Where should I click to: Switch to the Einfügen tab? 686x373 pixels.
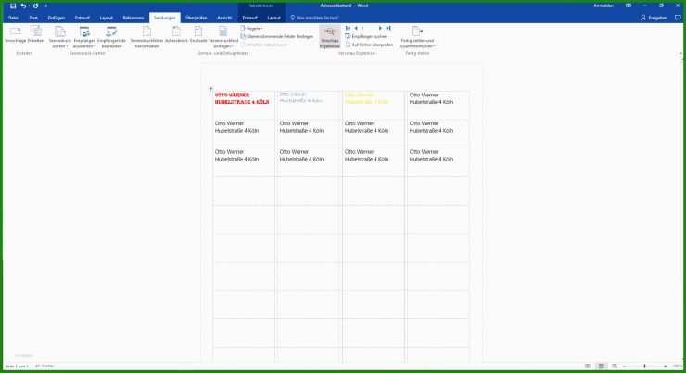point(56,17)
